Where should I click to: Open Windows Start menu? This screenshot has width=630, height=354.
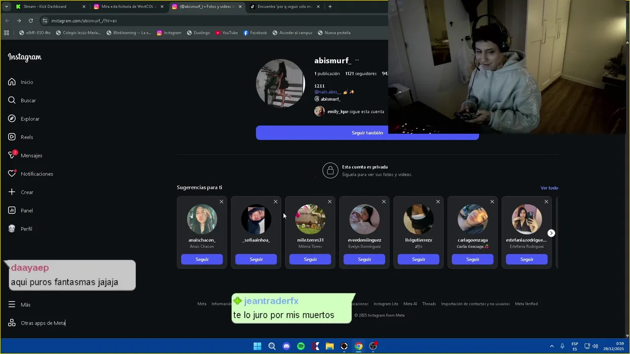(x=257, y=346)
